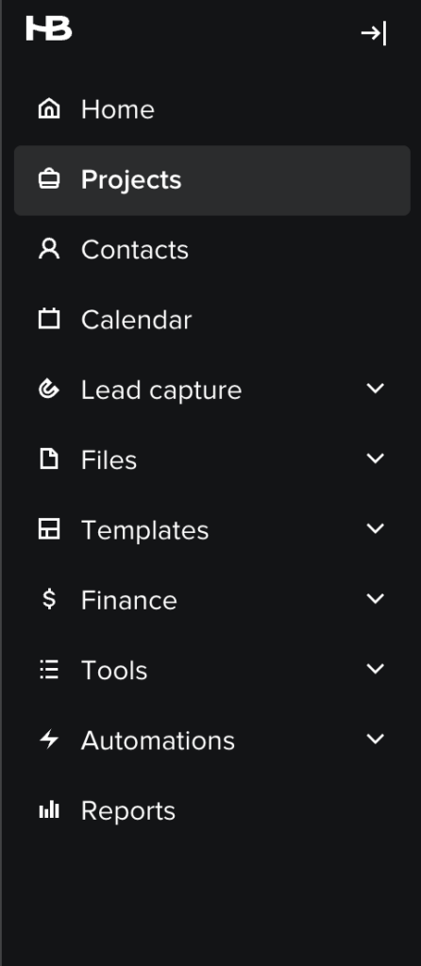Expand the Files submenu chevron
Screen dimensions: 421x966
point(375,458)
